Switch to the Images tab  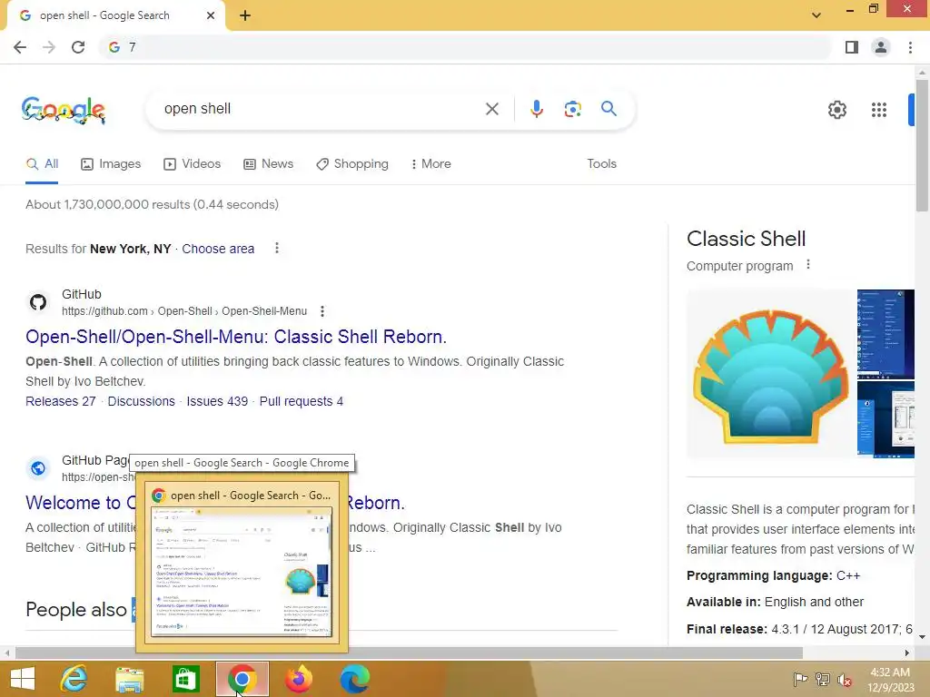pos(111,164)
